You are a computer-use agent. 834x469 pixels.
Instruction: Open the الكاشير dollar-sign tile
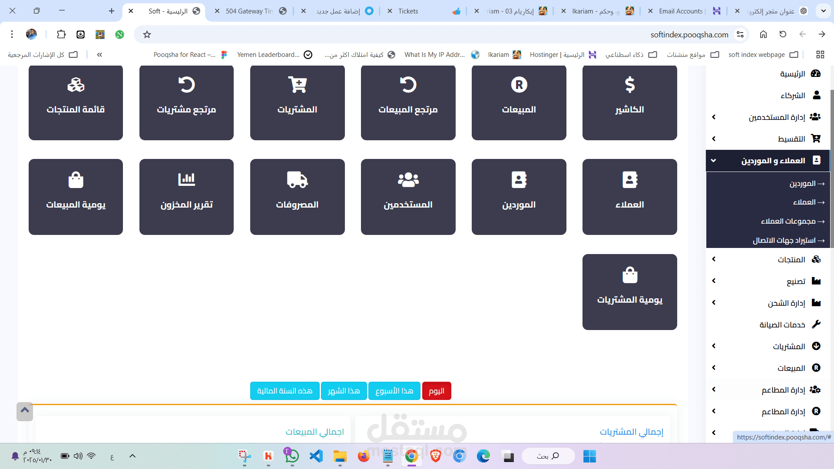tap(629, 102)
